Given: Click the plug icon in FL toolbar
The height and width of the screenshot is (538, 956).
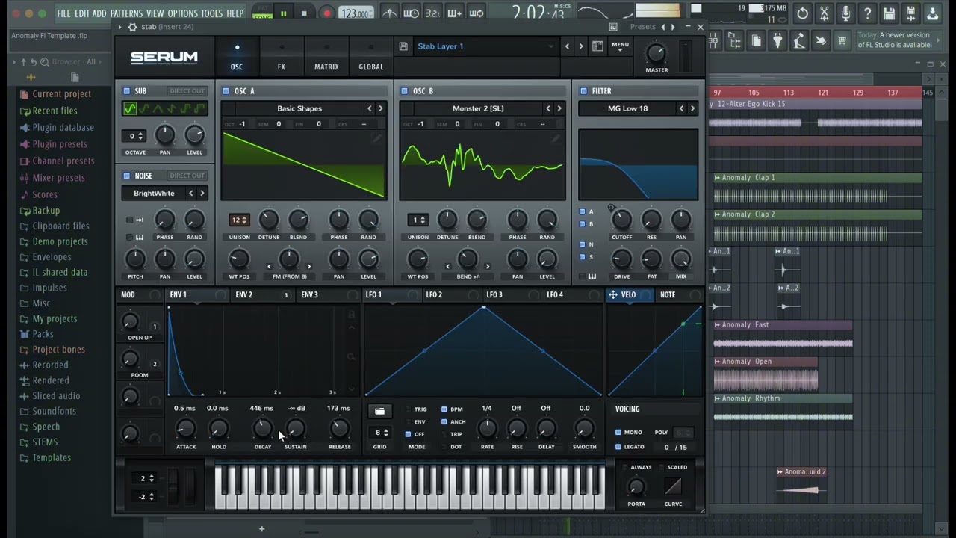Looking at the screenshot, I should (777, 40).
